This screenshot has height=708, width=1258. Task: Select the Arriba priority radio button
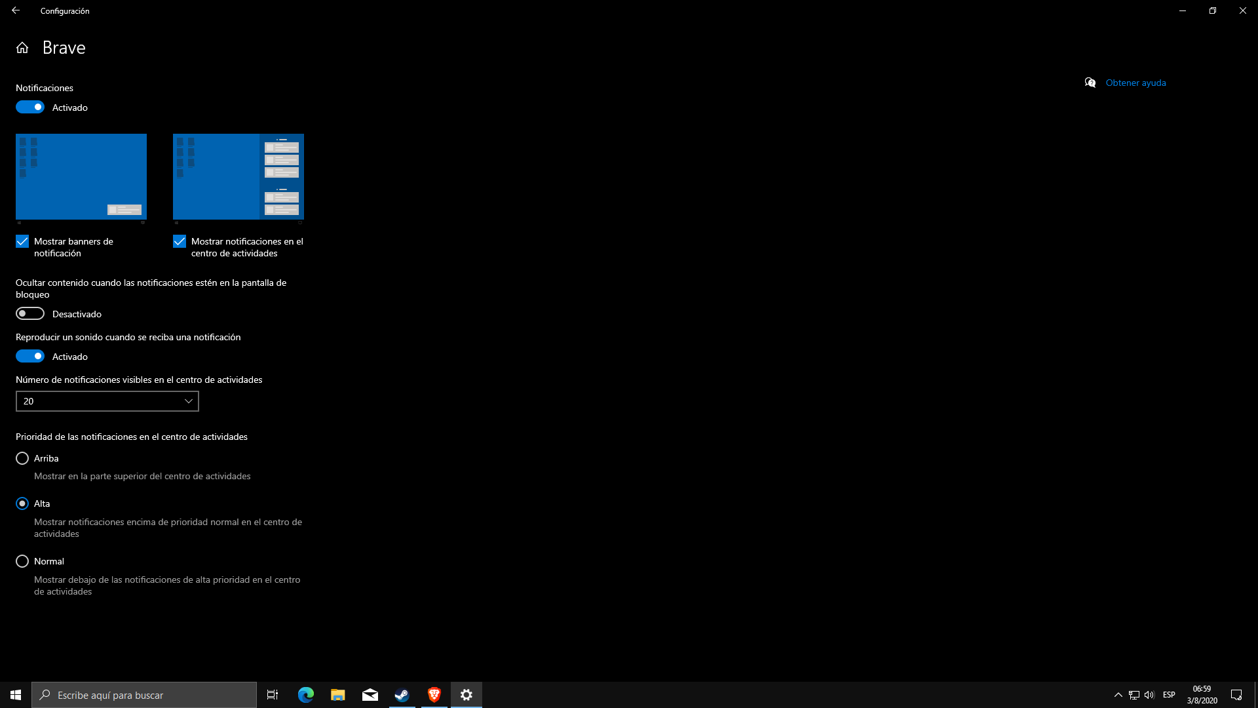coord(22,458)
